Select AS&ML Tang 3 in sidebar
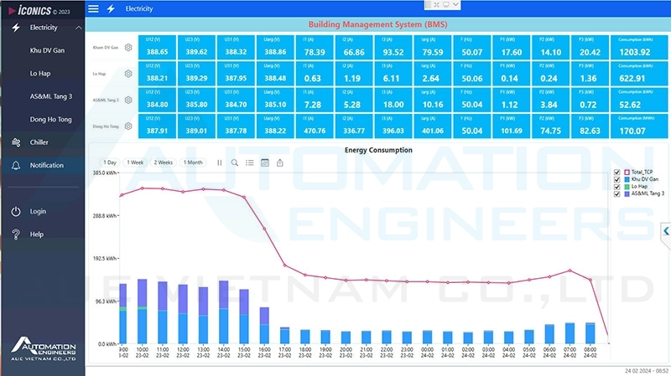 pyautogui.click(x=51, y=96)
